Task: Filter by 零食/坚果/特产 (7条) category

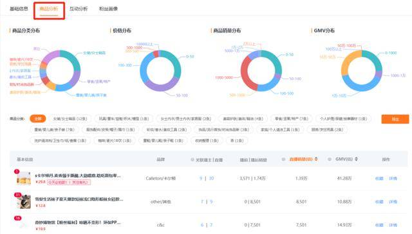Action: [x=292, y=119]
